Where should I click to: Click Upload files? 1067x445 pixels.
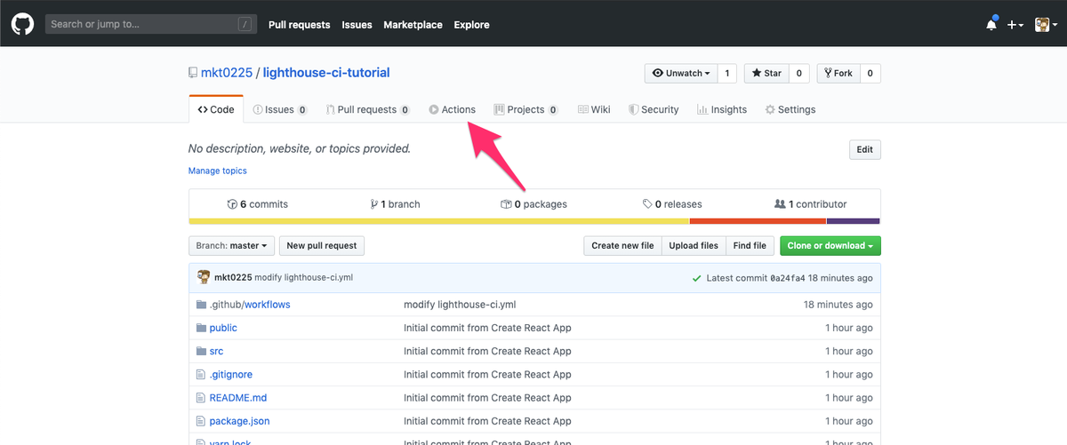[694, 246]
